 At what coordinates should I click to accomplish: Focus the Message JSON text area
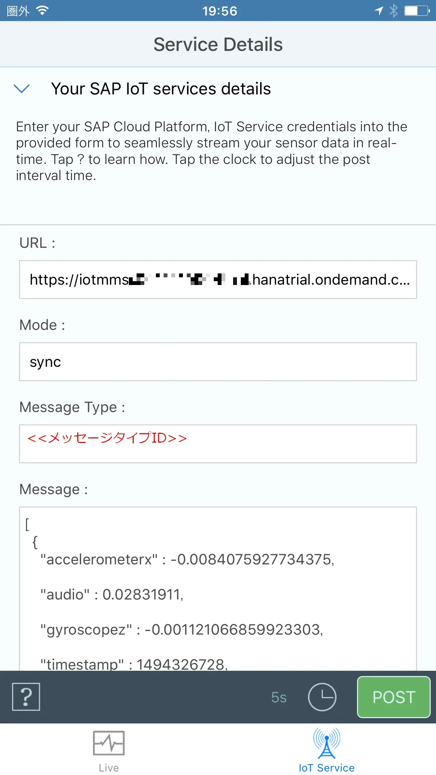point(218,589)
